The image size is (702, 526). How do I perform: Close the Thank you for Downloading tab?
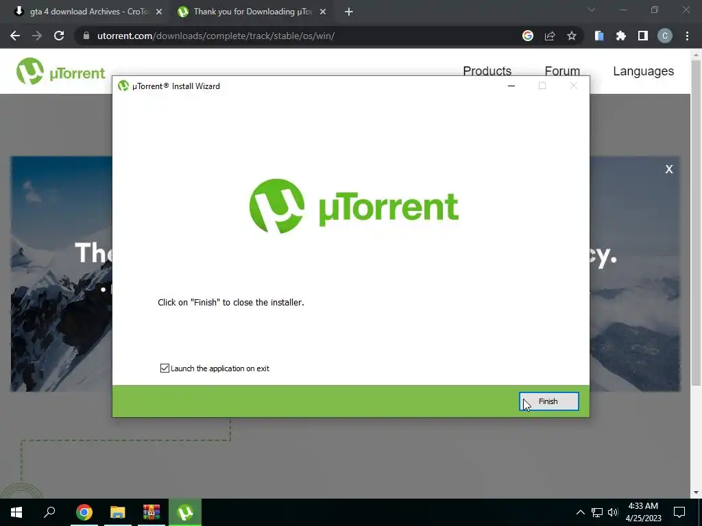pyautogui.click(x=323, y=12)
